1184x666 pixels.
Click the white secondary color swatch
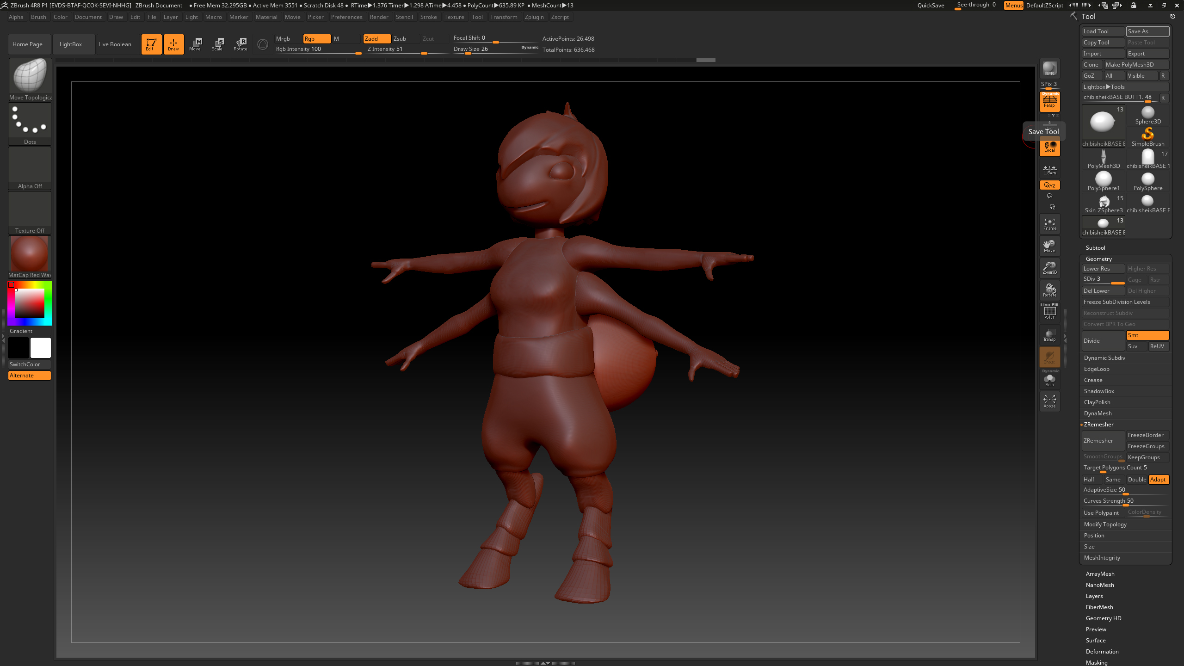pos(41,348)
